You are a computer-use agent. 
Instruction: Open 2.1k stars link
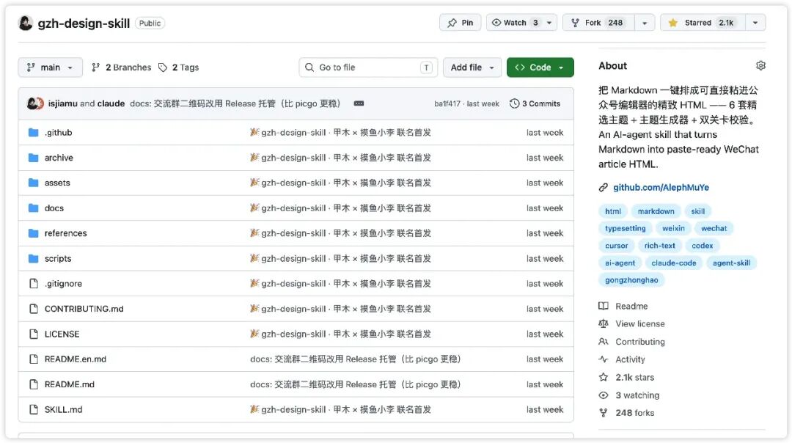point(626,377)
